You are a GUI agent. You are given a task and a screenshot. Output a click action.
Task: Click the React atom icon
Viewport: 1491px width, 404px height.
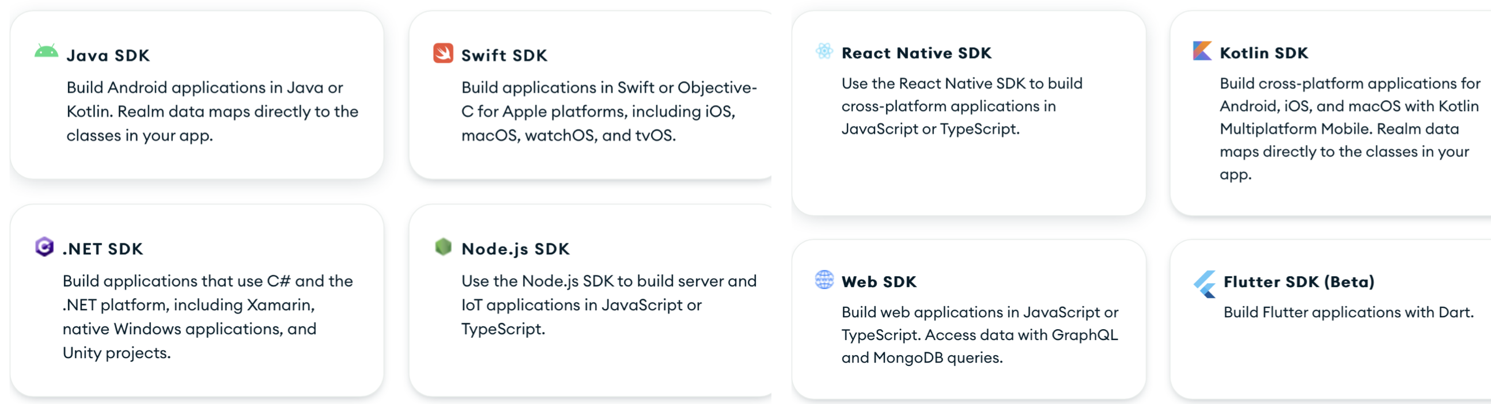click(824, 51)
